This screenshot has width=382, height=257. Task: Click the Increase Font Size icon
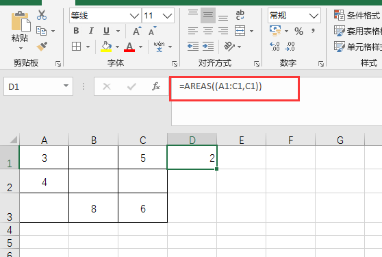(137, 31)
